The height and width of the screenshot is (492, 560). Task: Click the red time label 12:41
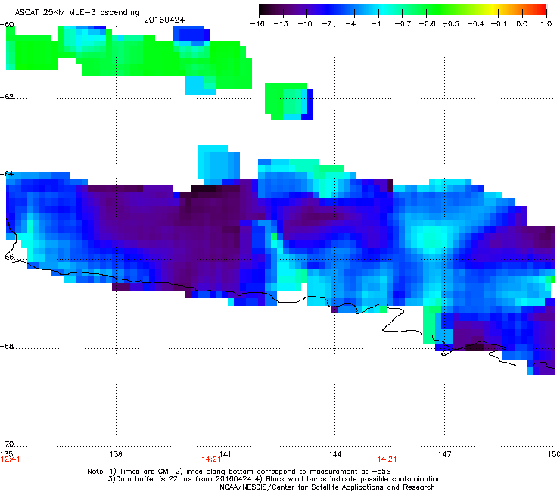pyautogui.click(x=10, y=459)
